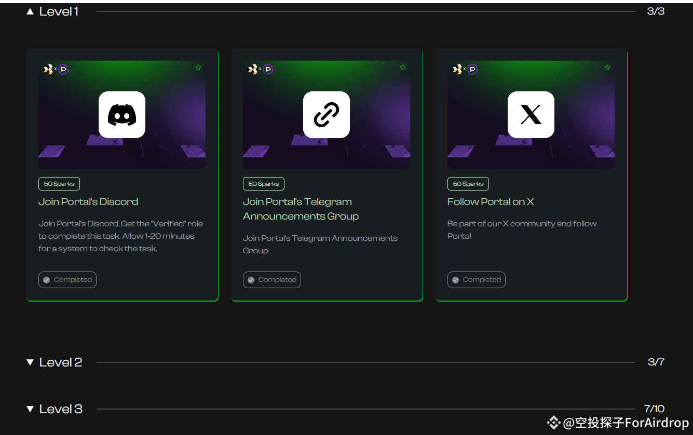
Task: Click check mark icon in X card Completed button
Action: [x=455, y=280]
